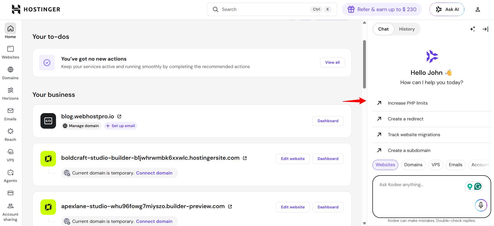Click Connect domain for boldcraft-studio
Viewport: 494px width, 226px height.
click(x=154, y=173)
